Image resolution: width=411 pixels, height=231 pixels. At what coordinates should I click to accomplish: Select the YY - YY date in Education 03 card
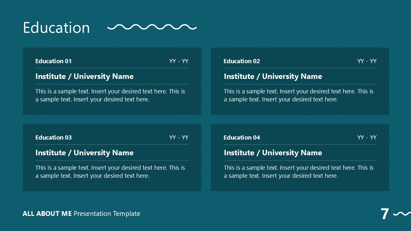[x=179, y=137]
